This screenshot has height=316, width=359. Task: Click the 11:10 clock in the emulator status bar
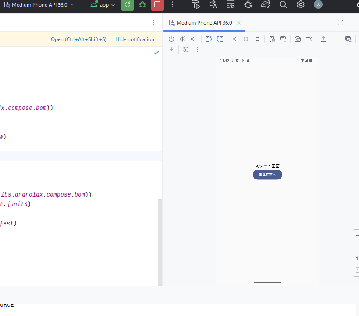(x=224, y=60)
